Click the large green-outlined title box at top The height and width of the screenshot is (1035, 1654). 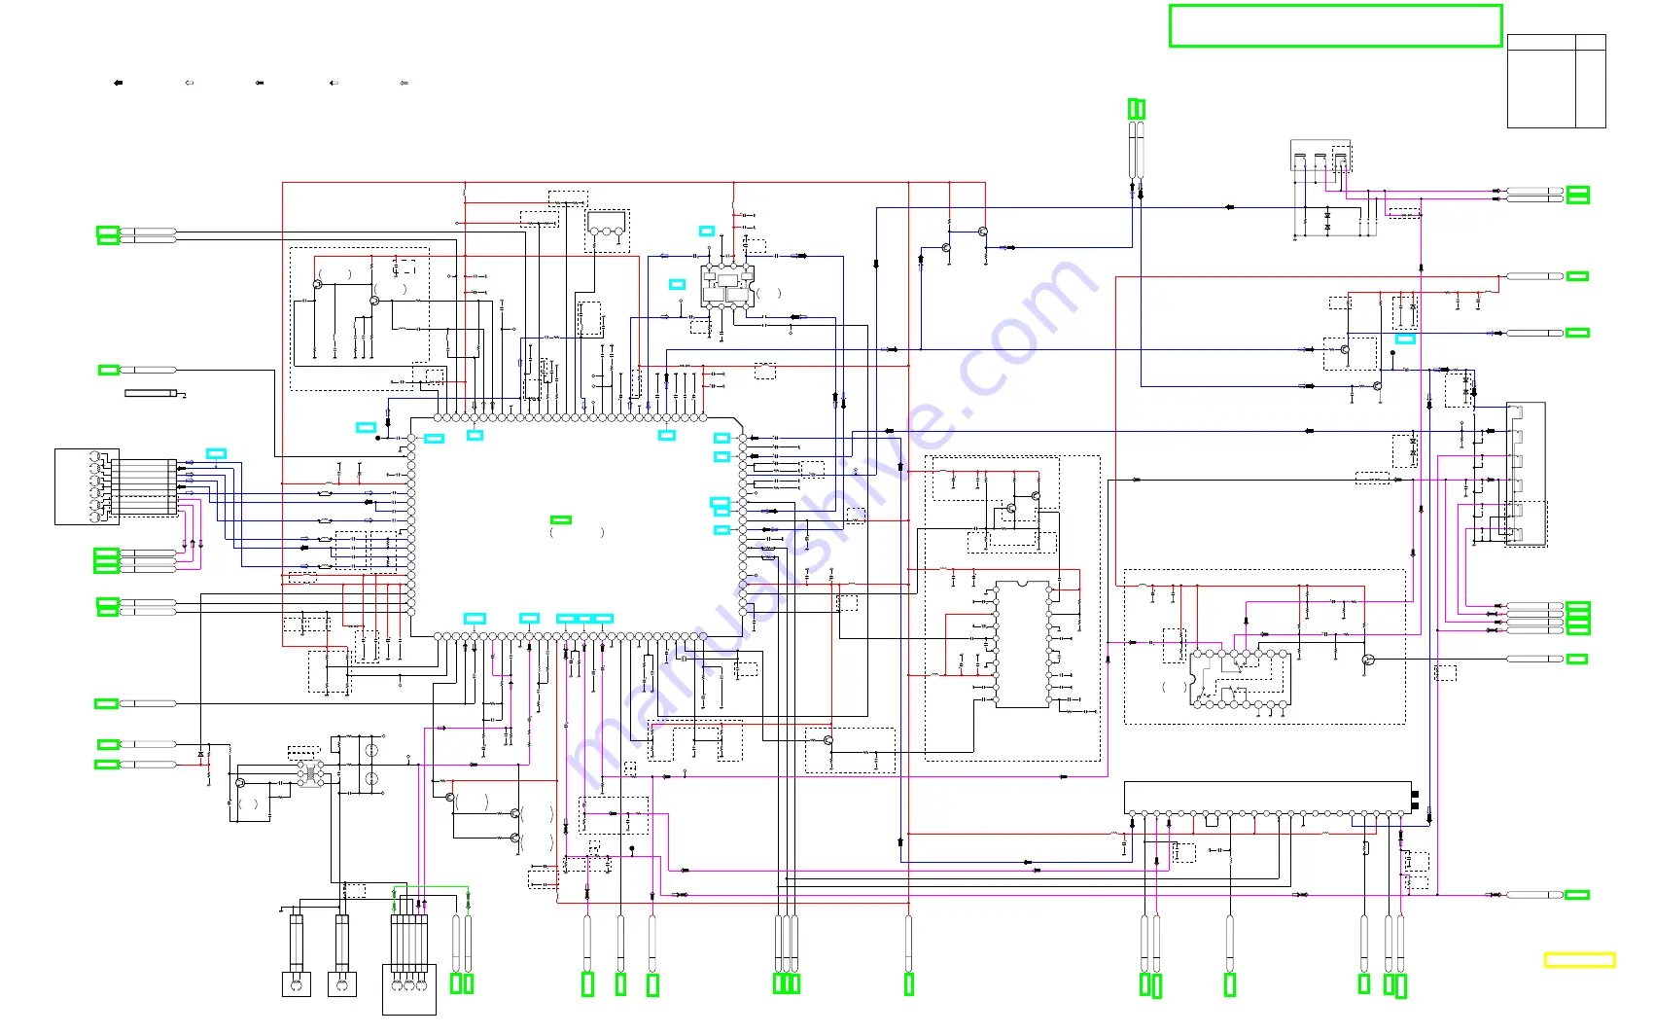point(1335,25)
